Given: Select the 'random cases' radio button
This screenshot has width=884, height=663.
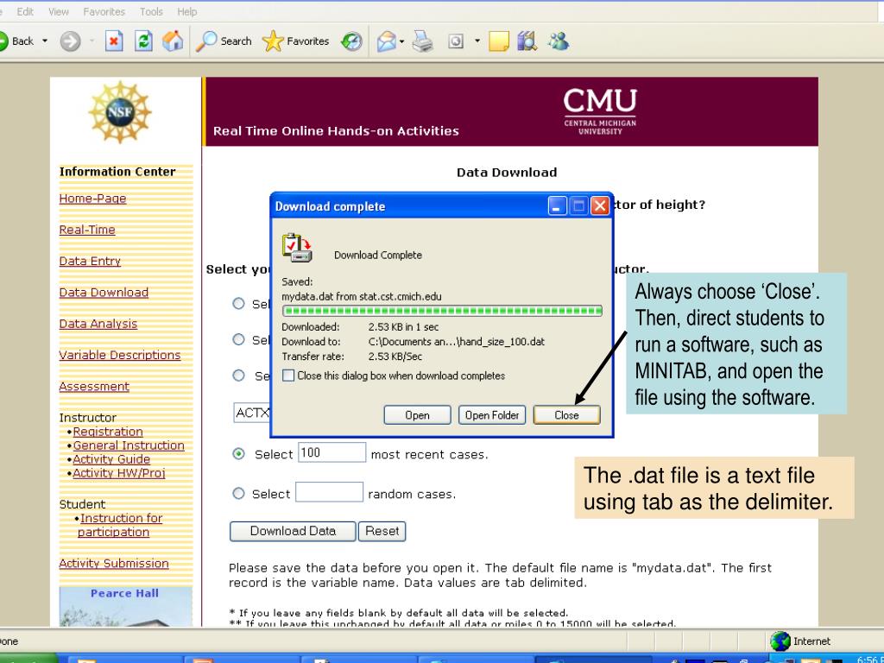Looking at the screenshot, I should point(238,494).
